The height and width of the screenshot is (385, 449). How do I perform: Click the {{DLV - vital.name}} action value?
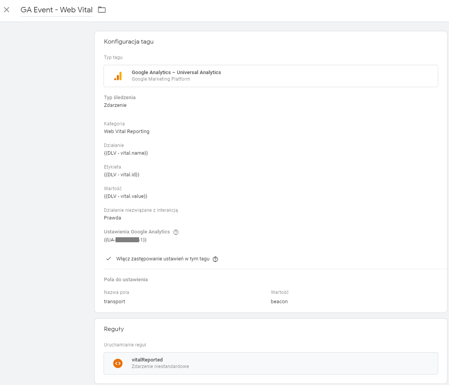[126, 153]
